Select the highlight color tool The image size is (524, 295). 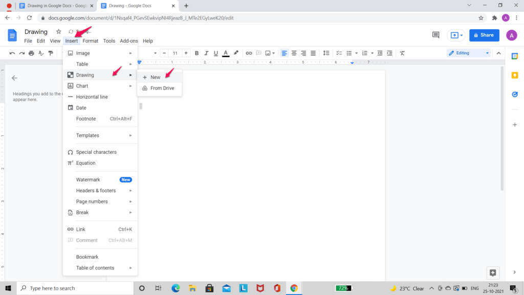pyautogui.click(x=235, y=53)
